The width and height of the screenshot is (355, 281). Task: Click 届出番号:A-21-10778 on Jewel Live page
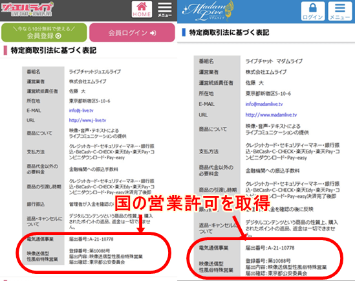91,239
